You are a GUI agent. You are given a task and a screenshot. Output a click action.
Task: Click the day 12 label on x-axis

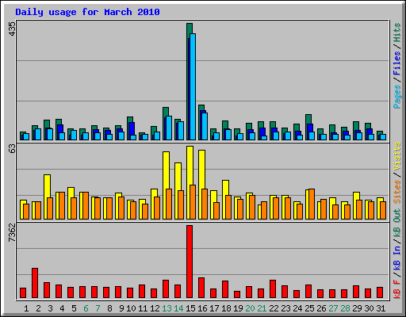[155, 308]
